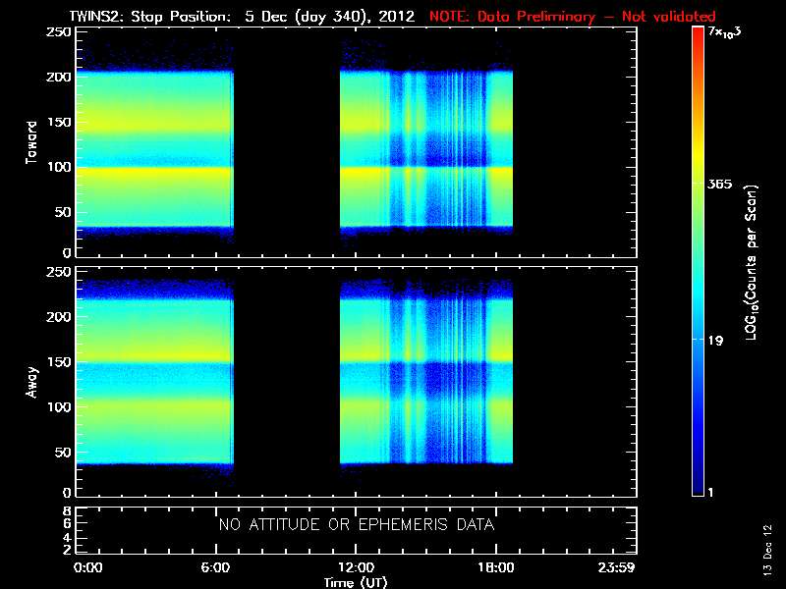Click the '19' color bar tick label

[717, 341]
